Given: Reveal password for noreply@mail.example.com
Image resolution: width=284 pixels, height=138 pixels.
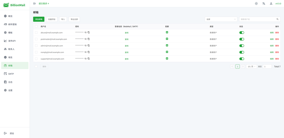Looking at the screenshot, I should pos(85,52).
